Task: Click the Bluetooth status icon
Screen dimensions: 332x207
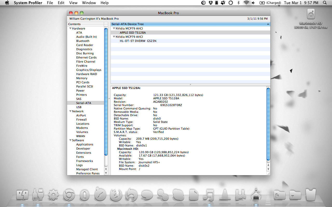Action: 239,3
